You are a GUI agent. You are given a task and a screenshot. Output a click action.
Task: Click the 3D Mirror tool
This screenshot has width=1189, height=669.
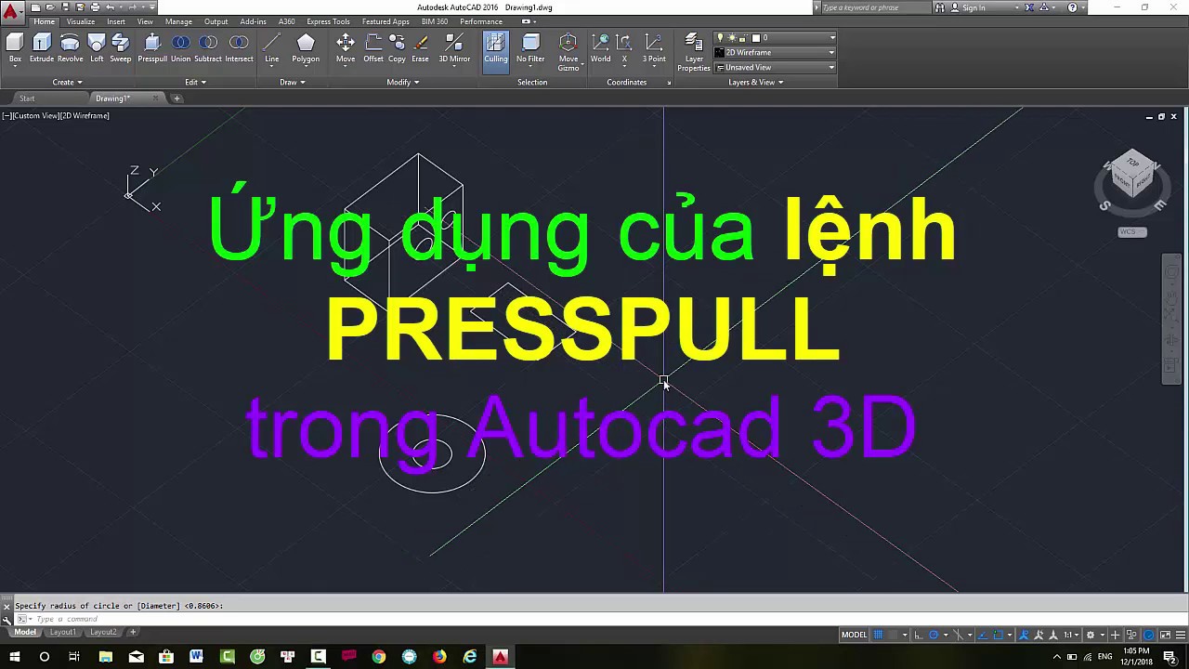[x=454, y=48]
